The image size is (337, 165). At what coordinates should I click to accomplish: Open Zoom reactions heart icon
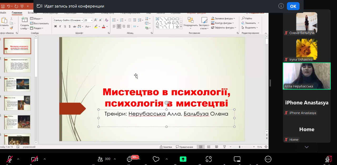pos(156,159)
